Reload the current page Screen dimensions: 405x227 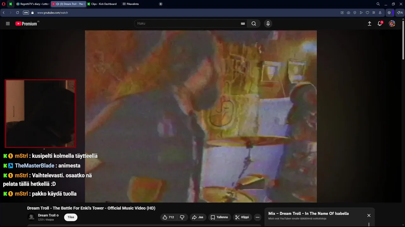coord(17,13)
